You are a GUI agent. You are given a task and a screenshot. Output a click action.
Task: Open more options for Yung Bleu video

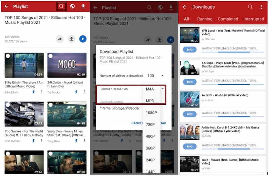(x=84, y=141)
